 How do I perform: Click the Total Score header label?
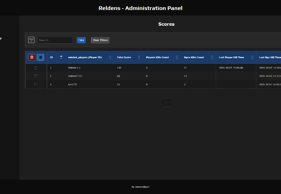tap(124, 57)
